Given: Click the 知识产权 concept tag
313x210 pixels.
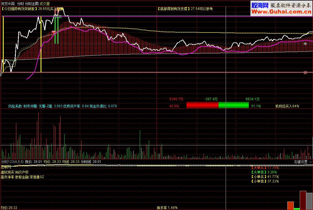Looking at the screenshot, I should (x=22, y=172).
